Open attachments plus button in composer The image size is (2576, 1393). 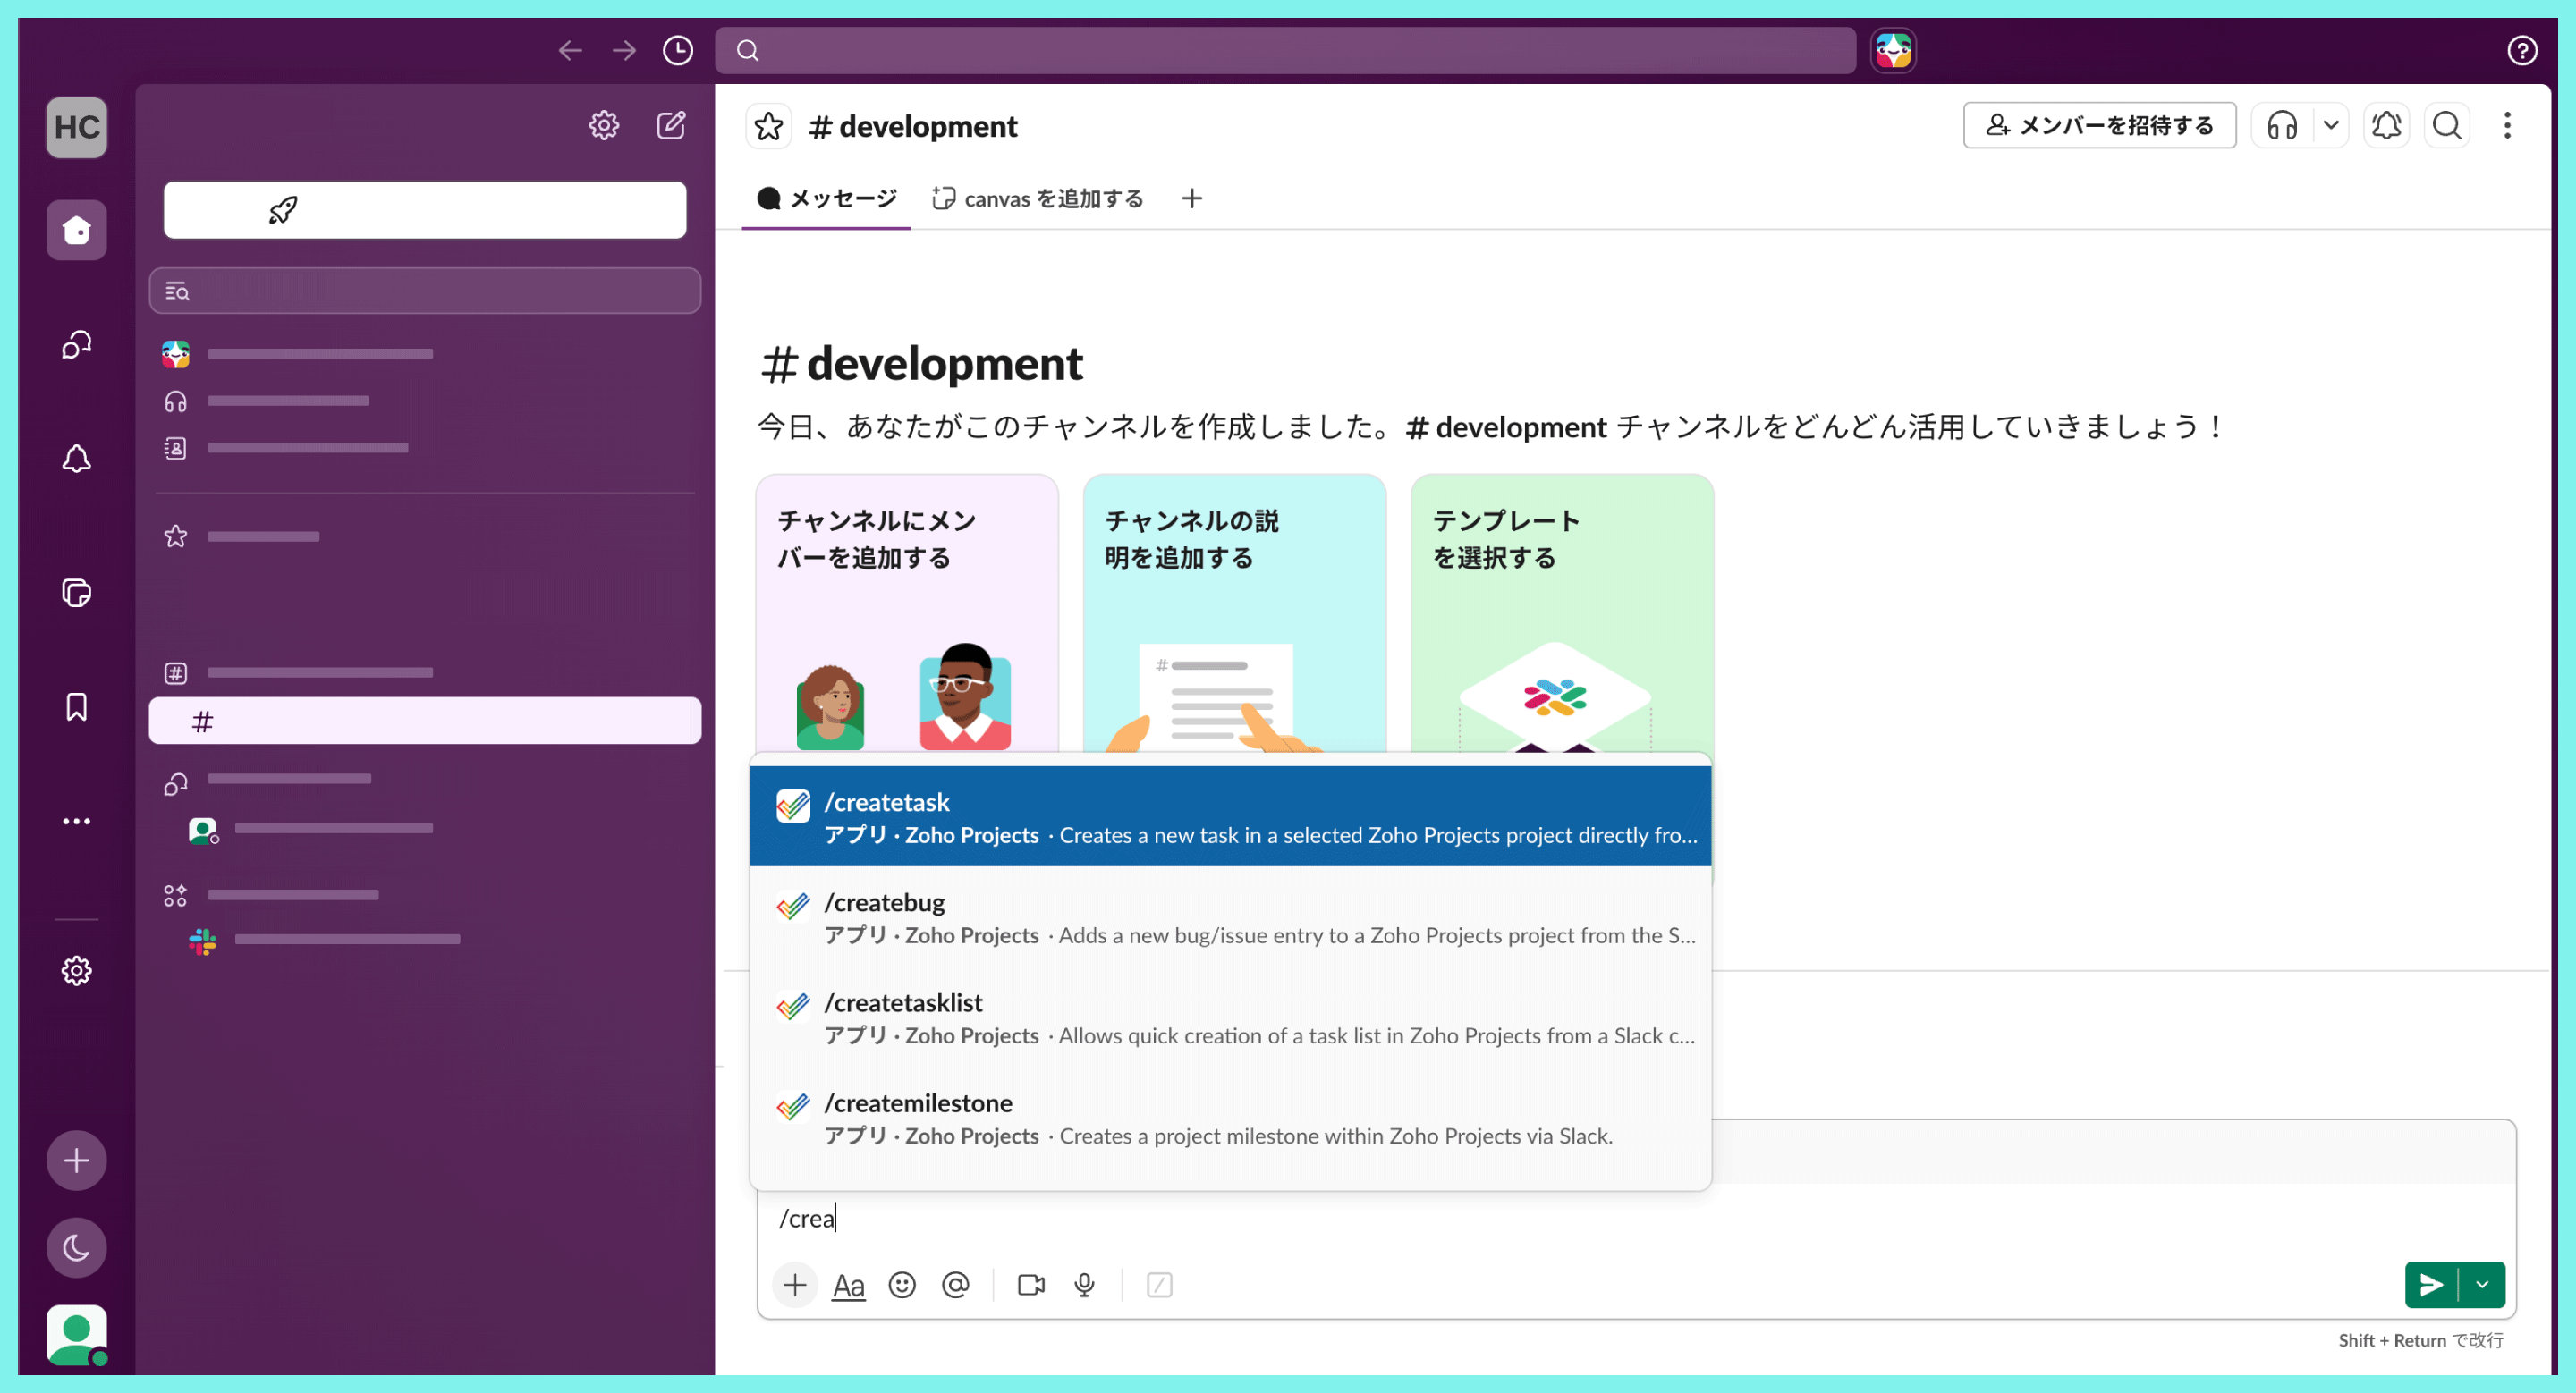coord(795,1284)
